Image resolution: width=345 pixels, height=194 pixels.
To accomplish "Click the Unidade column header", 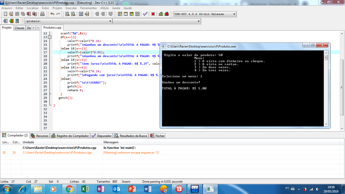I will pos(62,142).
